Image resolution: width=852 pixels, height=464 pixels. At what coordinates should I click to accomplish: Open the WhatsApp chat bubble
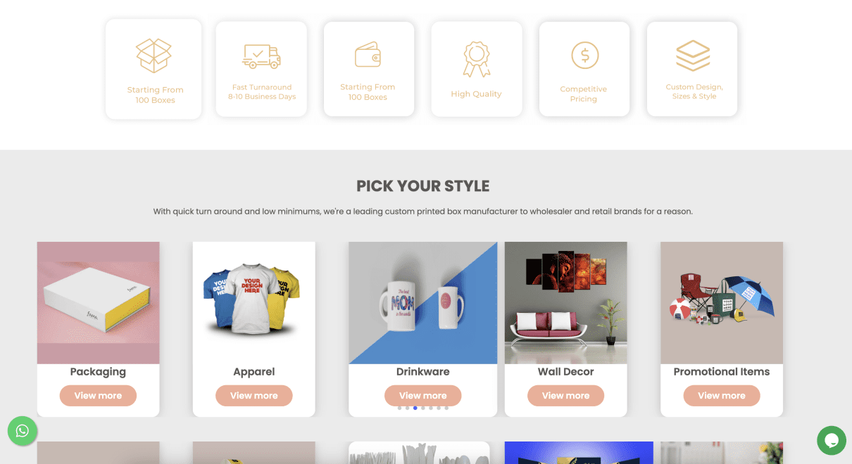23,430
